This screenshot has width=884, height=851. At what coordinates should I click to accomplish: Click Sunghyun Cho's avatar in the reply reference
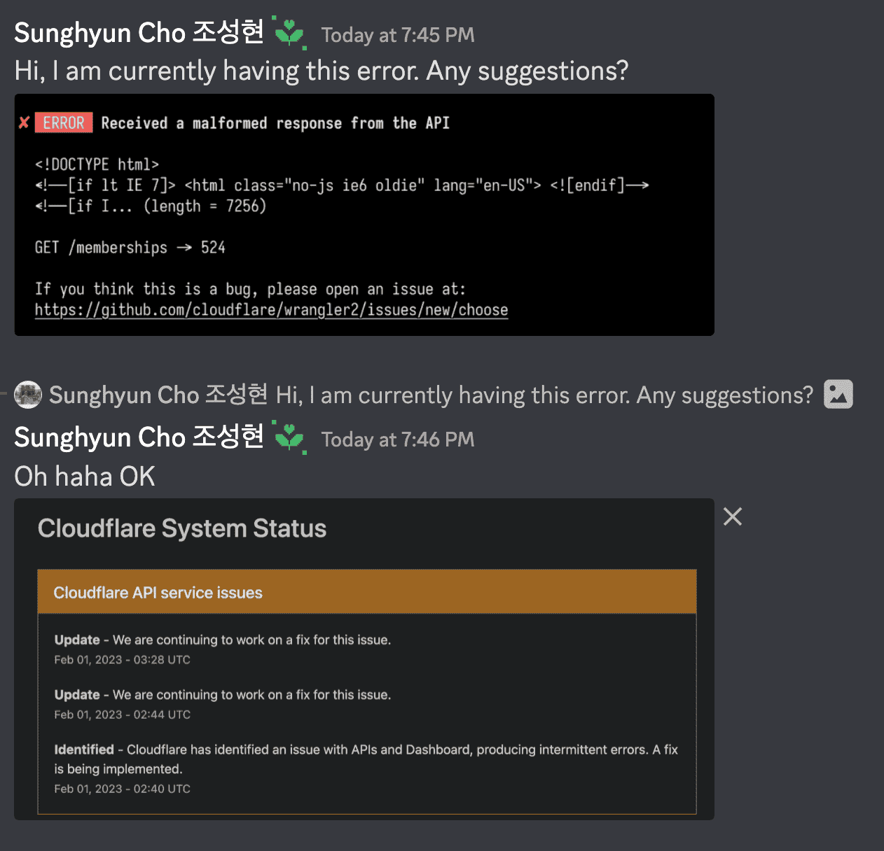click(x=28, y=395)
